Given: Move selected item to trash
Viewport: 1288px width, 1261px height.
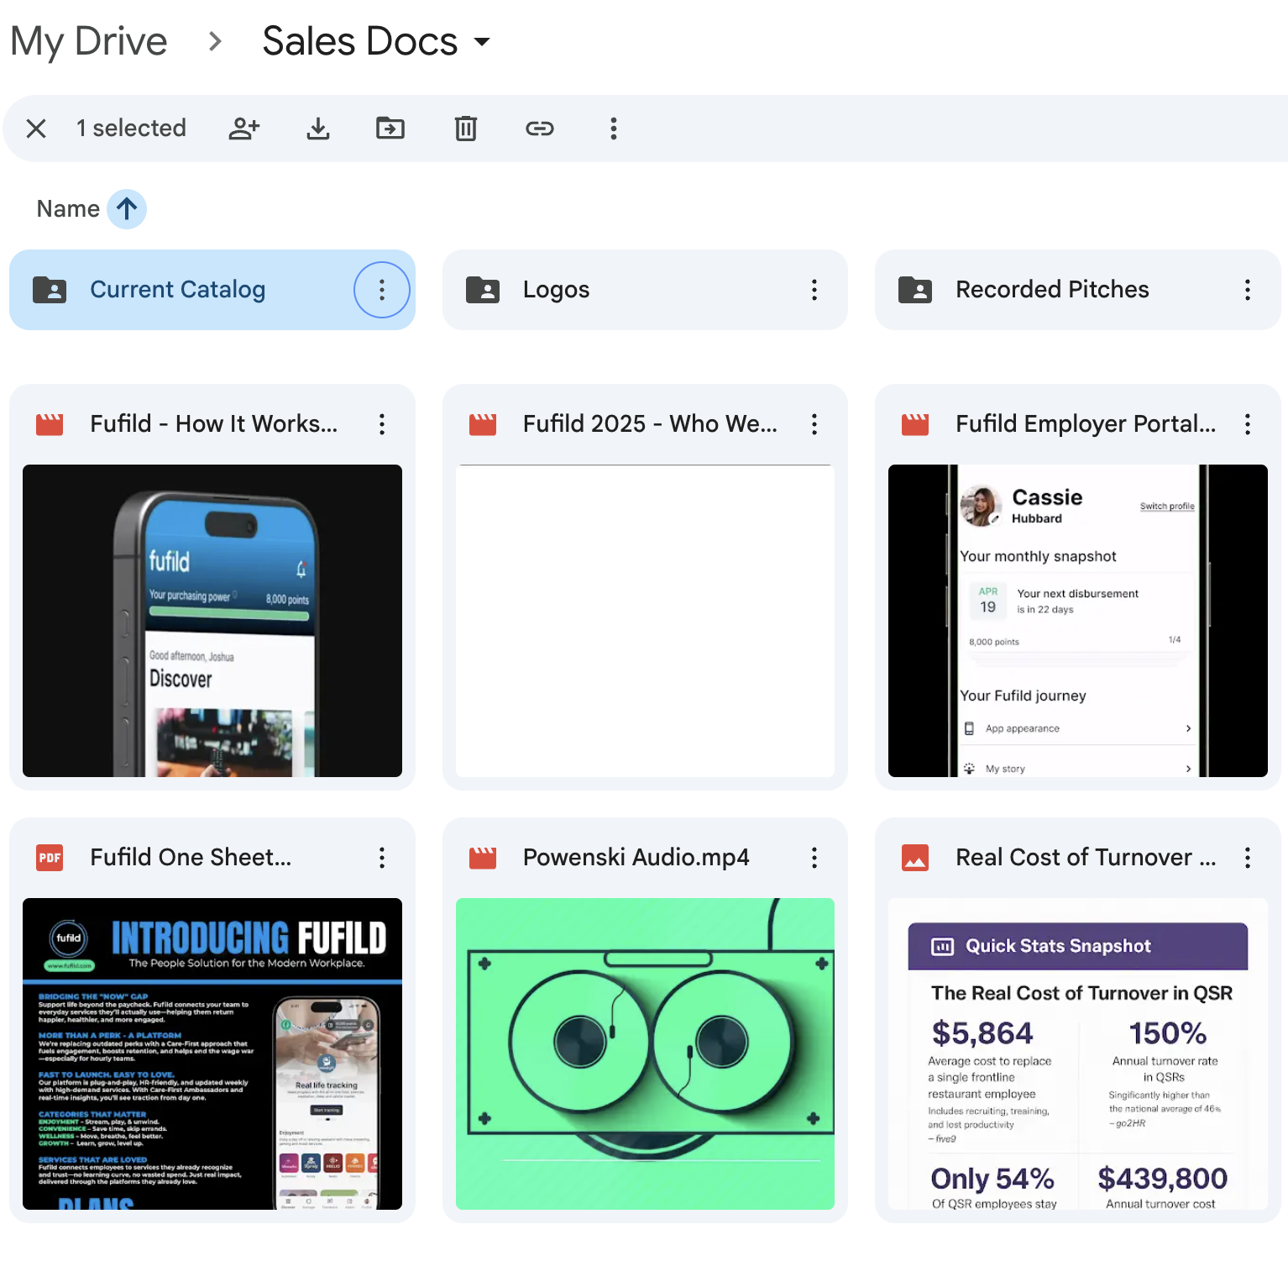Looking at the screenshot, I should pyautogui.click(x=466, y=129).
